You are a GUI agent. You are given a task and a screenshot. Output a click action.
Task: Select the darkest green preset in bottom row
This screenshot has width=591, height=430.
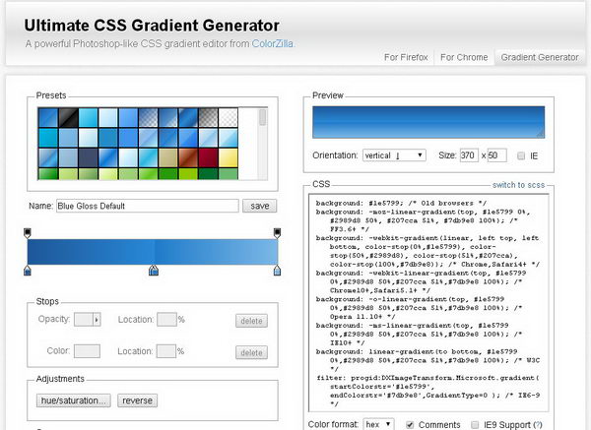pos(209,173)
